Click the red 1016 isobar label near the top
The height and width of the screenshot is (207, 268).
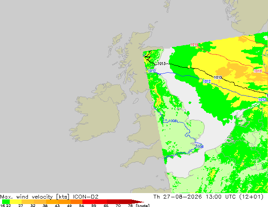[194, 45]
